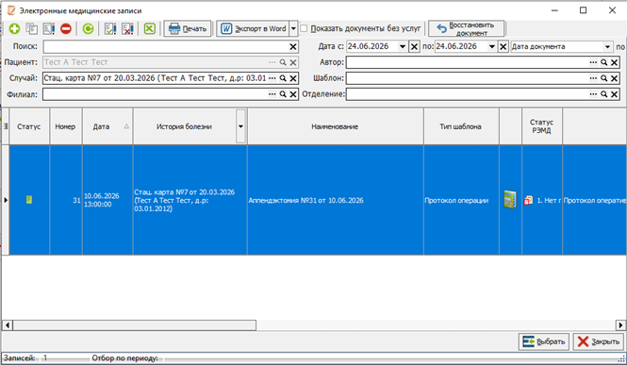This screenshot has height=365, width=627.
Task: Add a new record with the green plus icon
Action: 15,29
